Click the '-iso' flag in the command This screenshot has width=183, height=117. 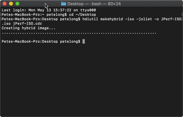point(130,19)
